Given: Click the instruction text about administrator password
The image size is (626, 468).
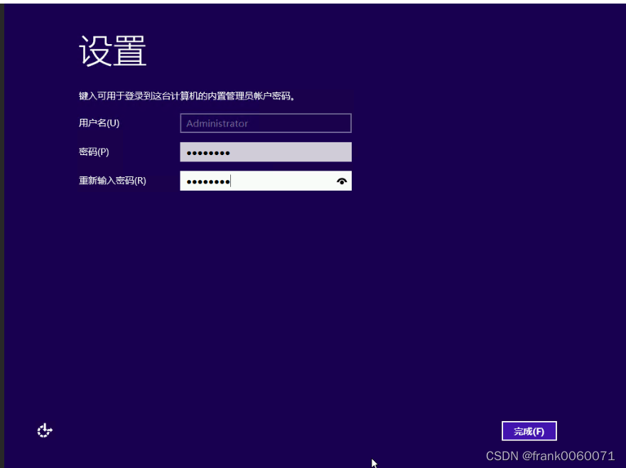Looking at the screenshot, I should coord(187,96).
